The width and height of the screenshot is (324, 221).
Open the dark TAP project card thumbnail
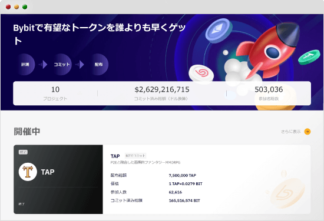58,179
